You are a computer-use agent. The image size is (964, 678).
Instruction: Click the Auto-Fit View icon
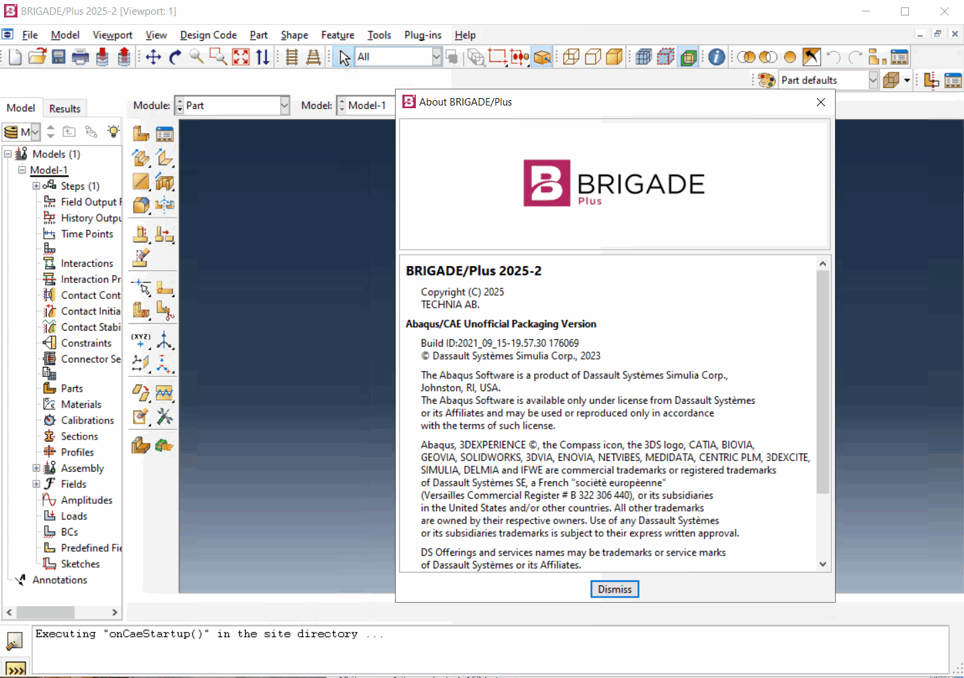point(240,57)
